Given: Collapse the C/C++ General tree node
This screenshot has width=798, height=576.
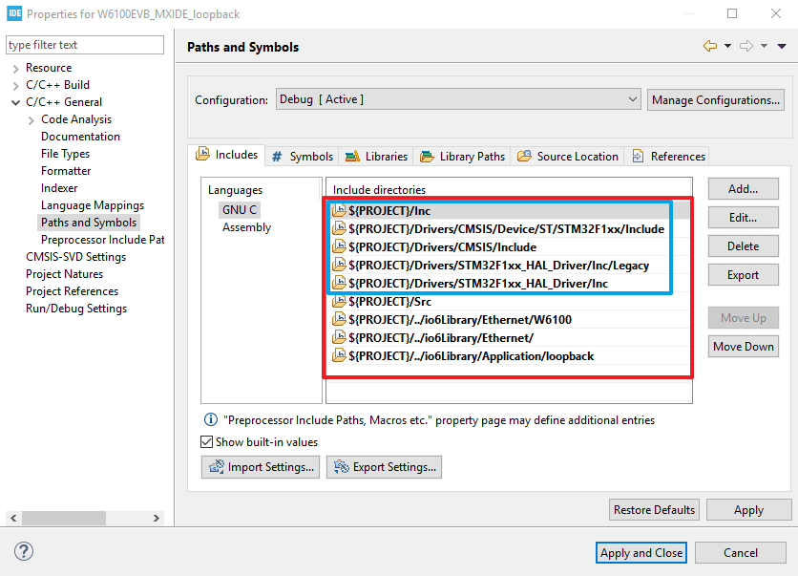Looking at the screenshot, I should 16,102.
